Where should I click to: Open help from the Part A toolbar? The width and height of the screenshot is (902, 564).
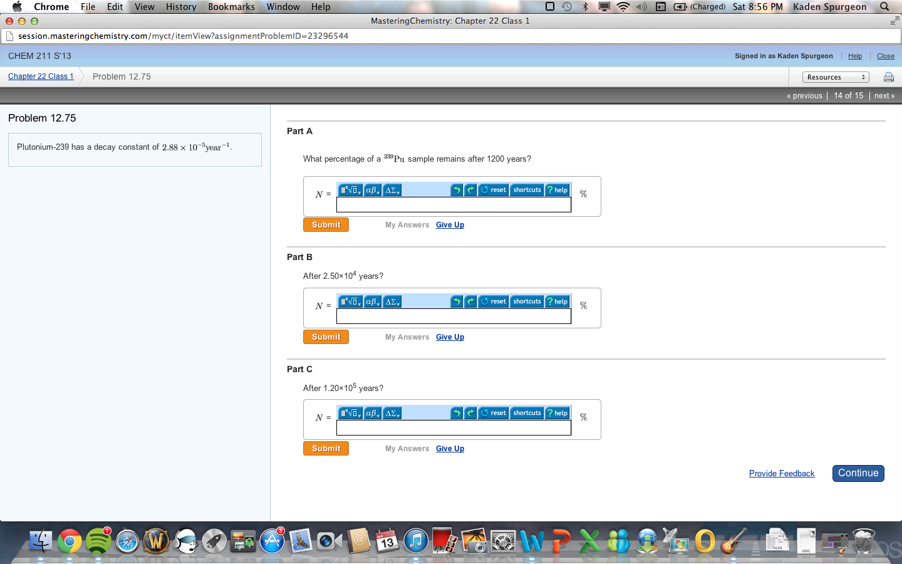[557, 189]
